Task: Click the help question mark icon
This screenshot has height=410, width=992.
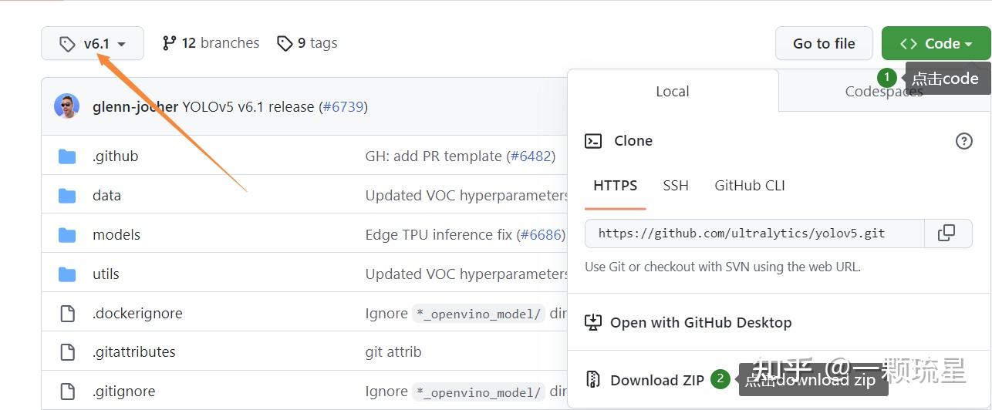Action: pos(963,141)
